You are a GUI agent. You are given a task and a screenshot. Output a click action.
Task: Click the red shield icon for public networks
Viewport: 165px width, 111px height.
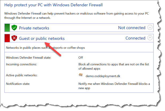(14, 38)
